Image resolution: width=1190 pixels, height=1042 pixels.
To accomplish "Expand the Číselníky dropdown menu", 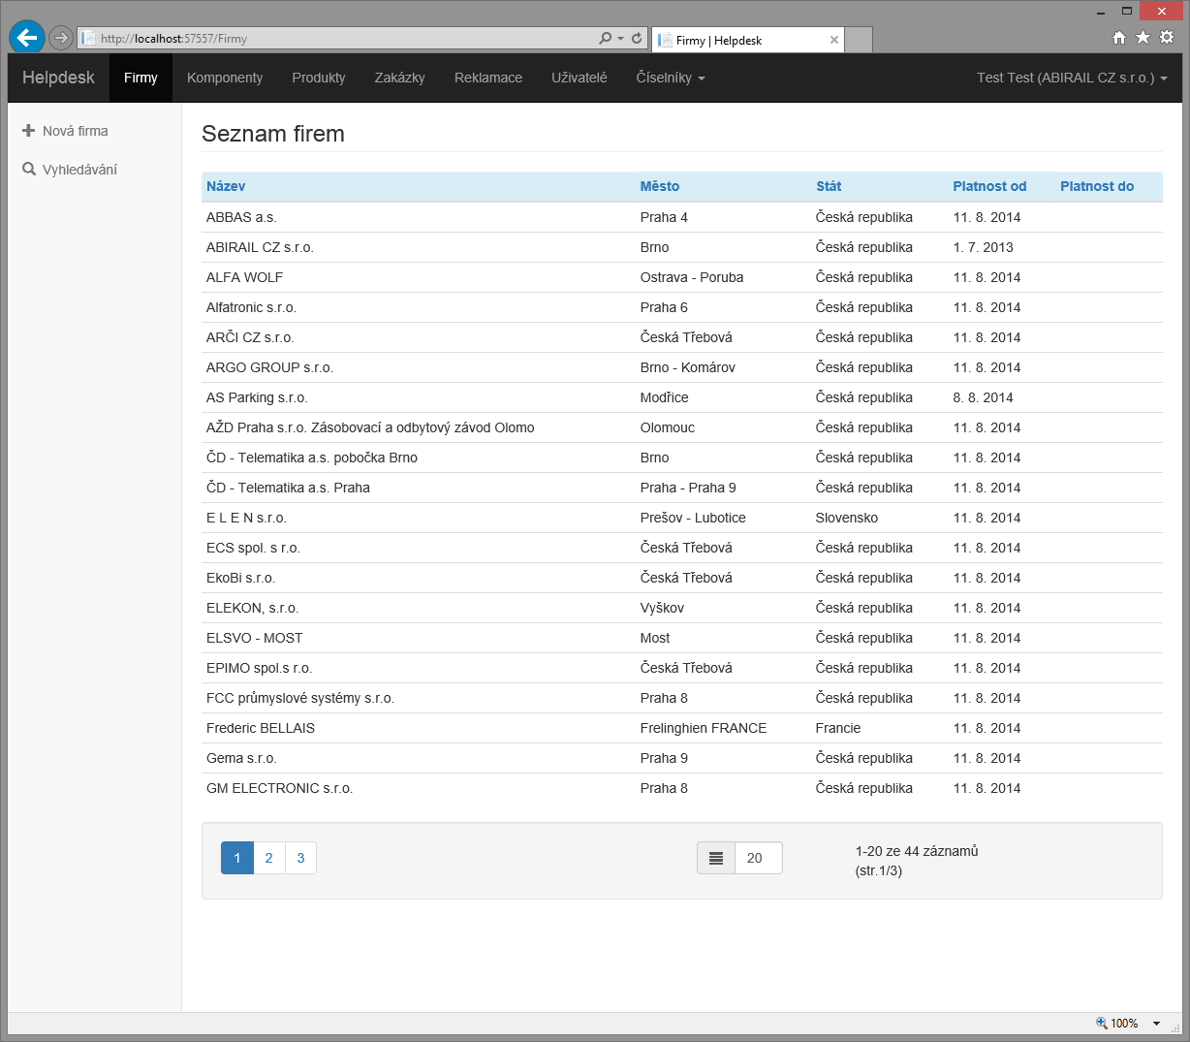I will pos(671,78).
